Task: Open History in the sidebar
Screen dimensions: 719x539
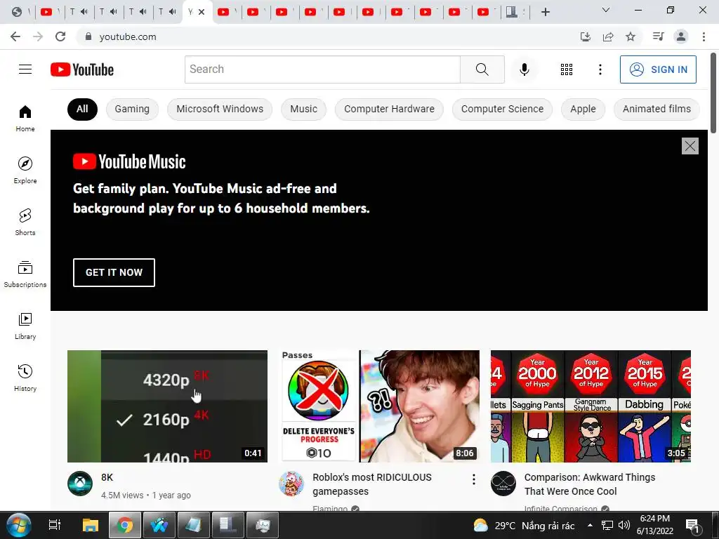Action: tap(25, 378)
